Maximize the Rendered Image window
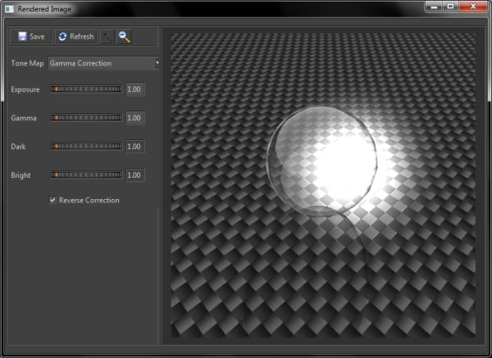The width and height of the screenshot is (492, 358). pyautogui.click(x=450, y=7)
